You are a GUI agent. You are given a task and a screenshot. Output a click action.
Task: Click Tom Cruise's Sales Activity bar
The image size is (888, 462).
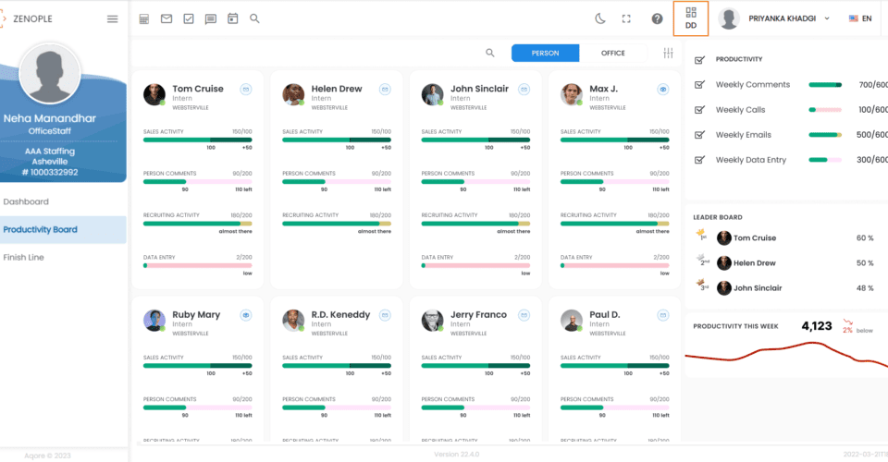click(198, 140)
